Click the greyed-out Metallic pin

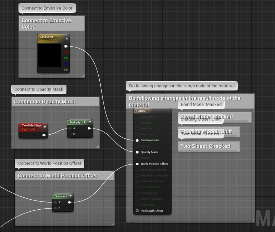pos(138,123)
